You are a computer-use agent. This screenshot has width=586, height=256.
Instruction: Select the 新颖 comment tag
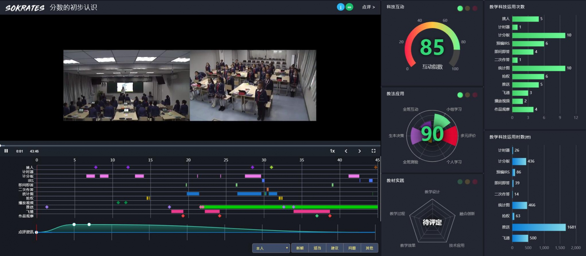pyautogui.click(x=300, y=248)
